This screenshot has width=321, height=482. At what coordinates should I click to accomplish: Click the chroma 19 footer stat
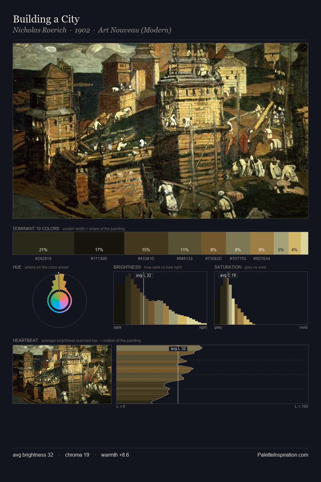coord(77,455)
